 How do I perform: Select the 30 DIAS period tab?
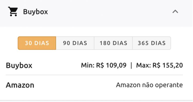tap(37, 43)
